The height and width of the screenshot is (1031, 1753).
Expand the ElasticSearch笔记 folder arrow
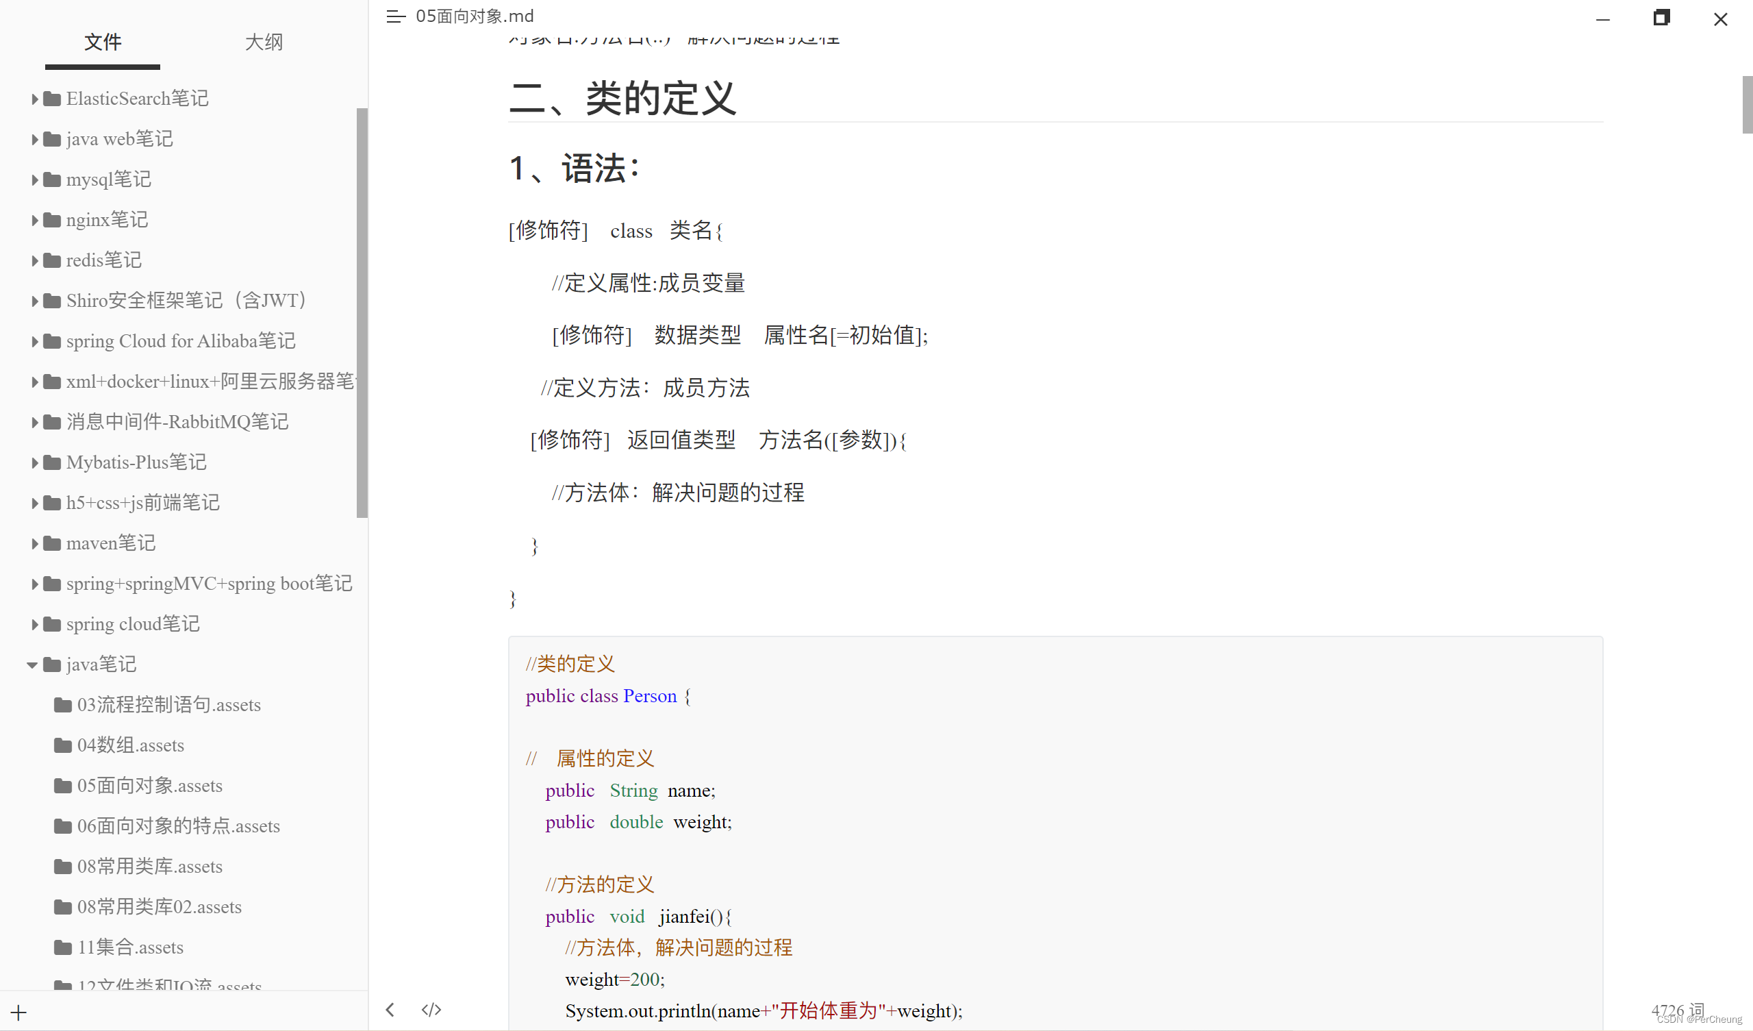(x=34, y=99)
